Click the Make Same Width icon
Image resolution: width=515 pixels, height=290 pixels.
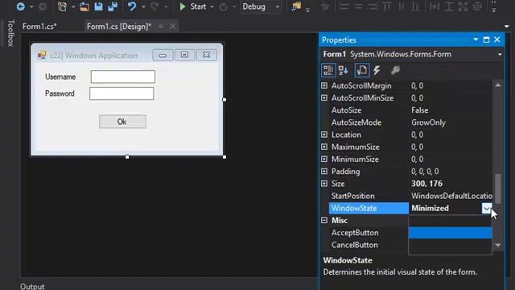435,6
